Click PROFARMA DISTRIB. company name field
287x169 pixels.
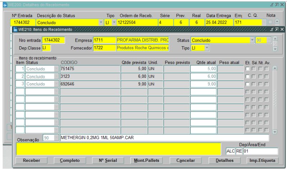point(143,40)
